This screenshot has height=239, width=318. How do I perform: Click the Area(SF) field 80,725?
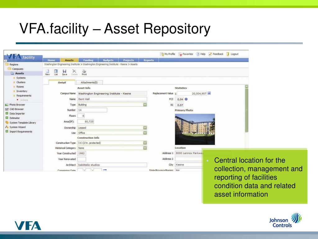(x=86, y=122)
